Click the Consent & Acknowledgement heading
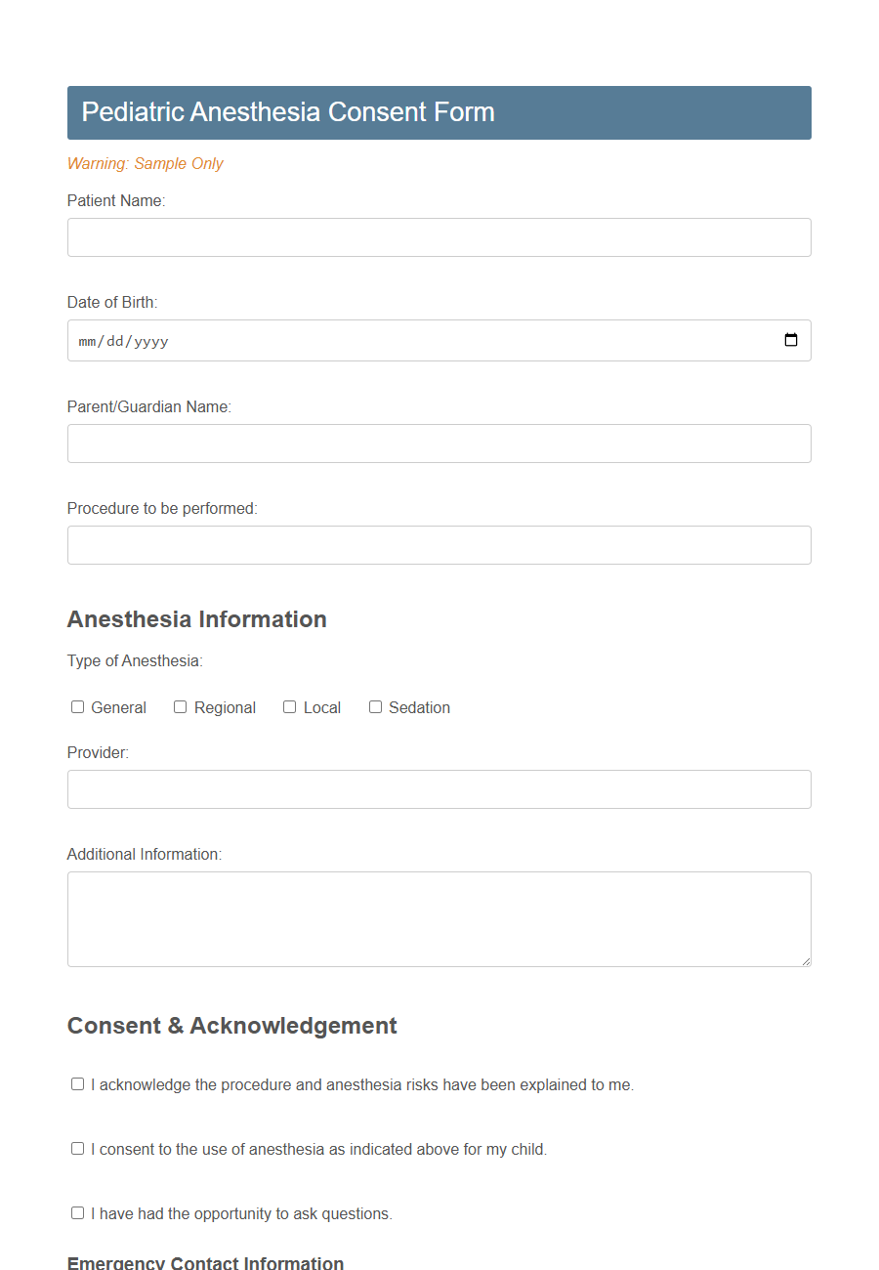 (x=231, y=1026)
